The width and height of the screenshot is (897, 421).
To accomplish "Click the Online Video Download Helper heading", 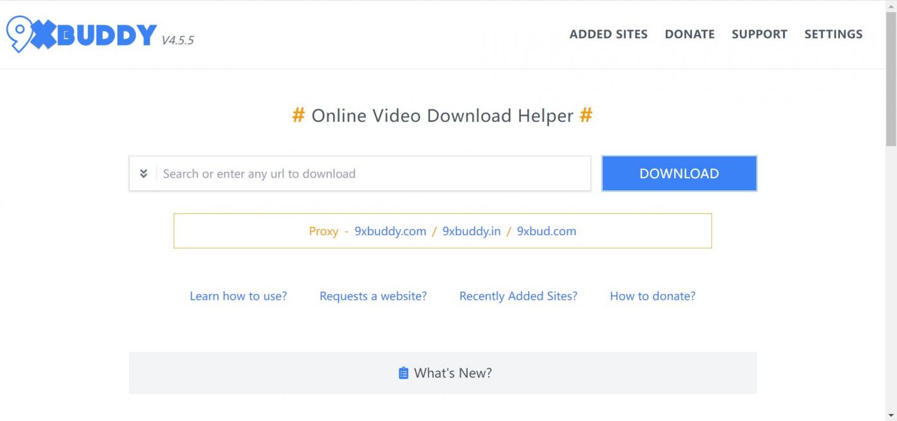I will pyautogui.click(x=442, y=116).
